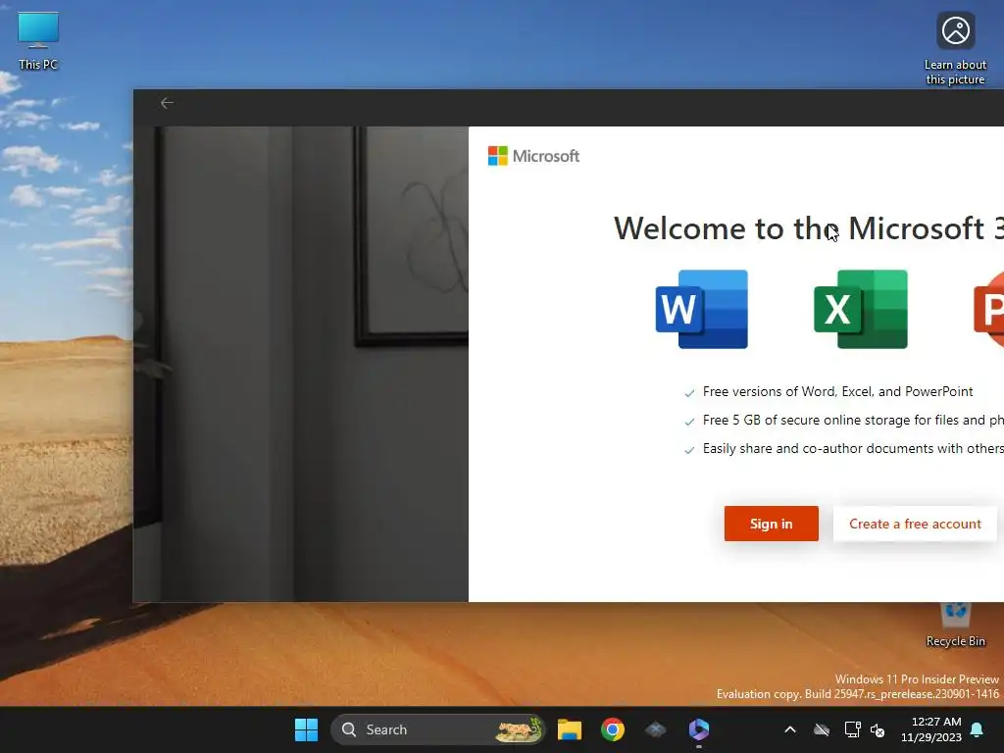Screen dimensions: 1004x753
Task: Click the back arrow in the app window
Action: (x=167, y=103)
